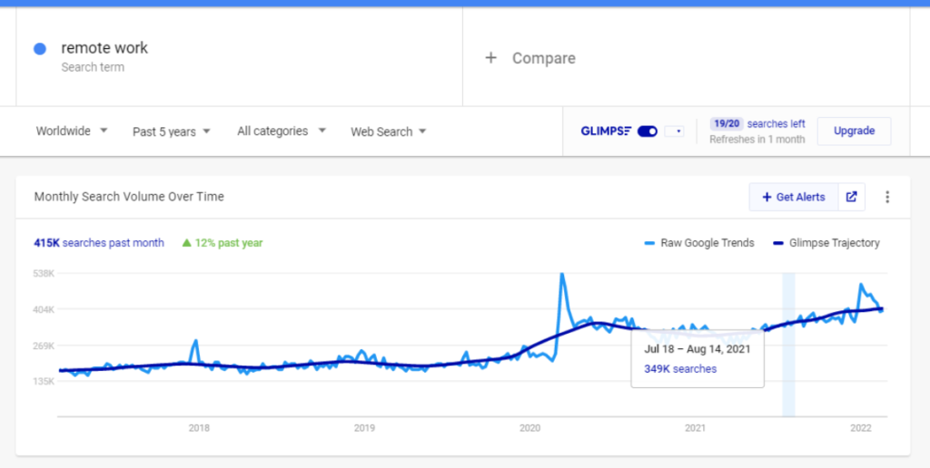Click the Glimpse Trajectory legend marker
The height and width of the screenshot is (468, 930).
pos(778,243)
